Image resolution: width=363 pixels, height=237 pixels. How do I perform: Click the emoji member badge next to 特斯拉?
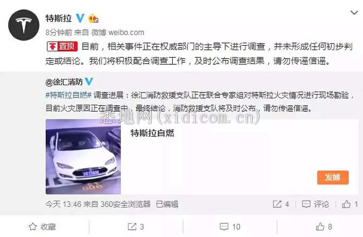93,18
